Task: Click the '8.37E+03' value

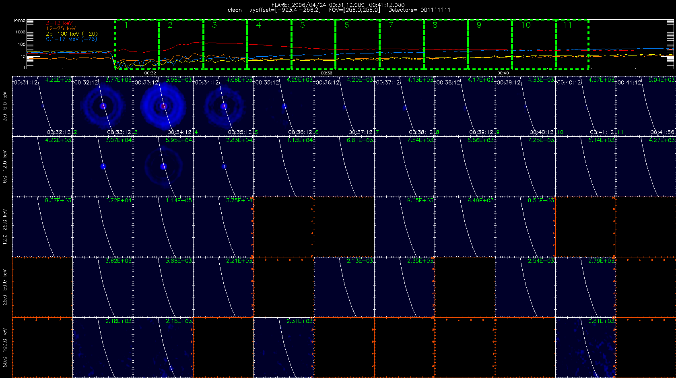Action: [x=58, y=201]
